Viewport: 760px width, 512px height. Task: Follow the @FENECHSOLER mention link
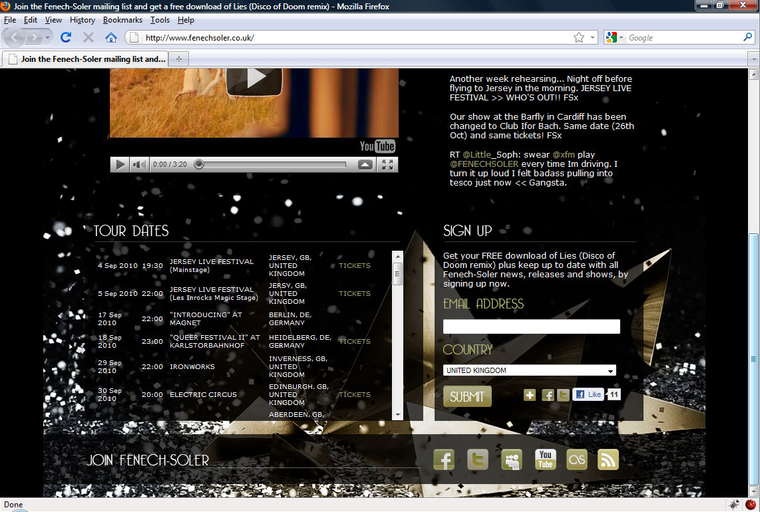pos(484,164)
